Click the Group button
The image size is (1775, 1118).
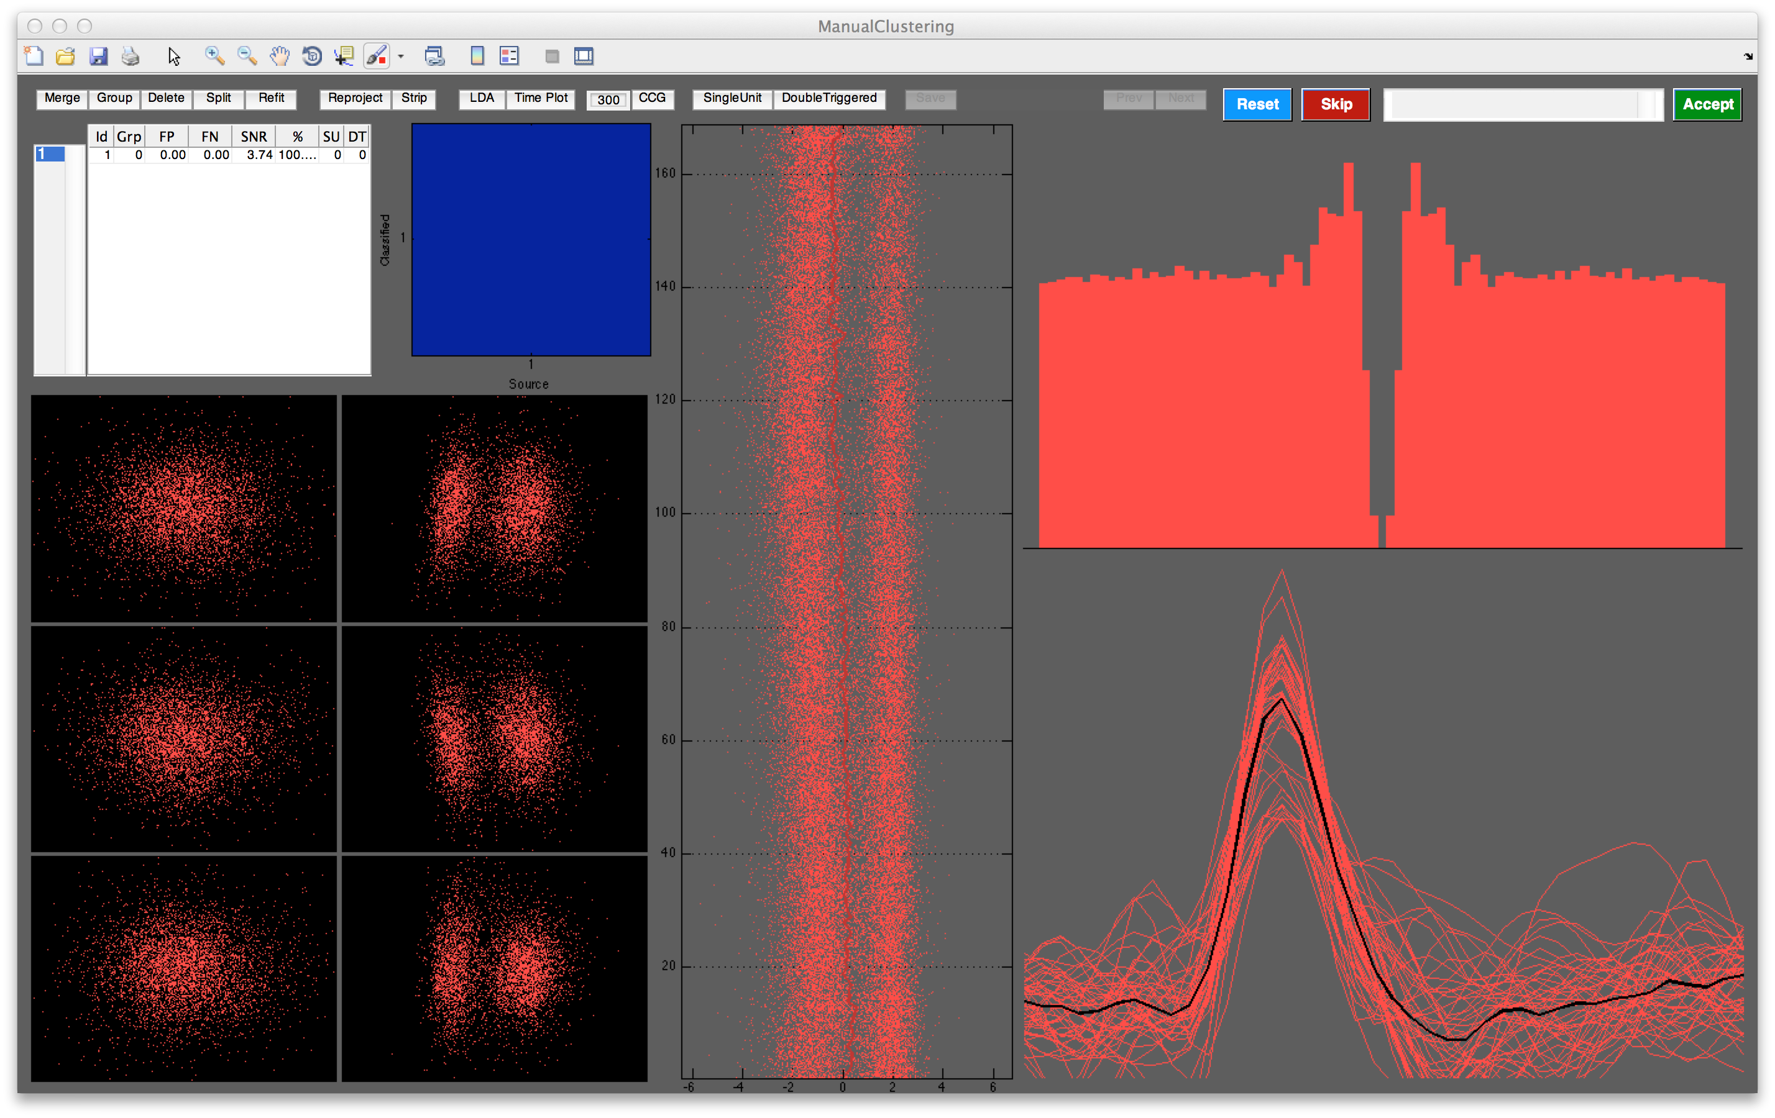point(115,98)
